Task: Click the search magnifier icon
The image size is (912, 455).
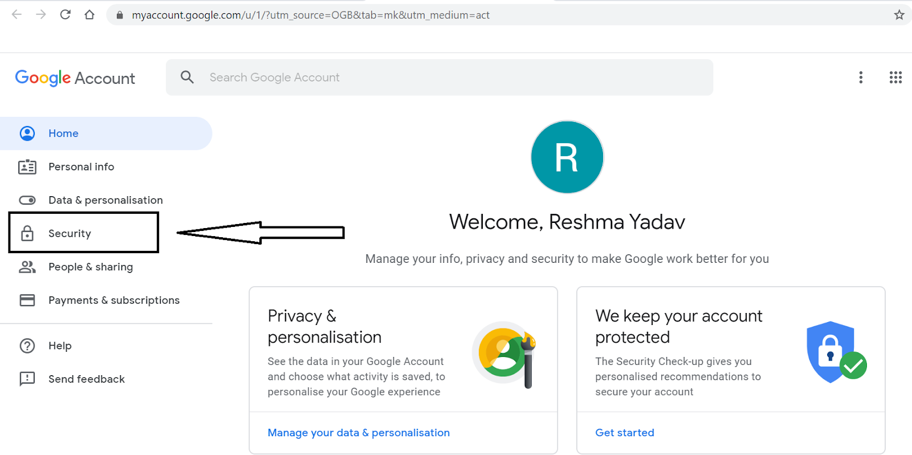Action: point(187,77)
